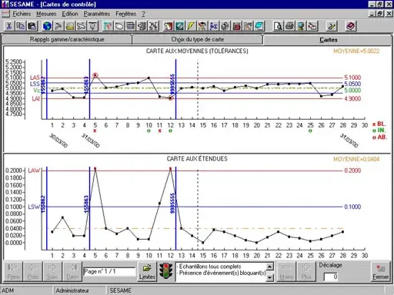The width and height of the screenshot is (394, 295).
Task: Select the Cartes tab
Action: pos(329,40)
